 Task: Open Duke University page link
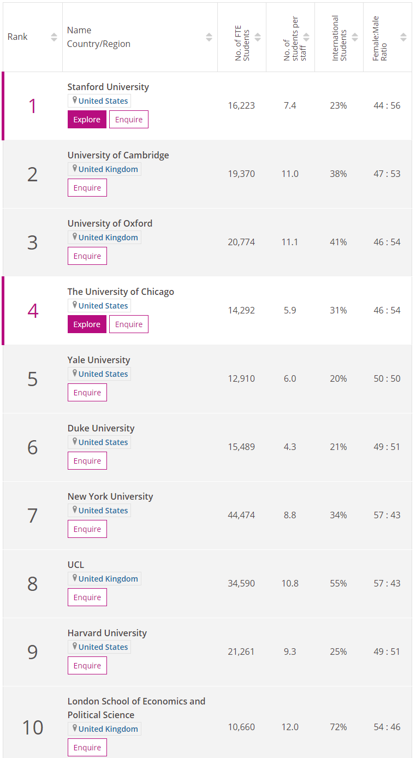pyautogui.click(x=101, y=428)
